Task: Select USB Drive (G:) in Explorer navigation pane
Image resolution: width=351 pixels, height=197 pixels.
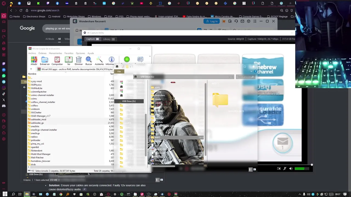Action: click(129, 101)
